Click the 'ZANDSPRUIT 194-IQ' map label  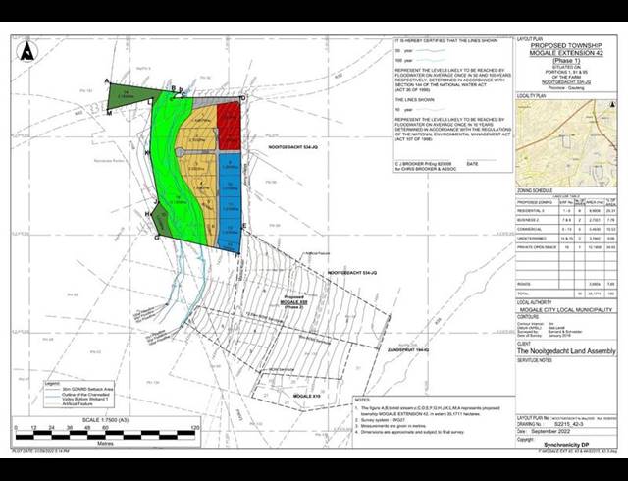408,350
